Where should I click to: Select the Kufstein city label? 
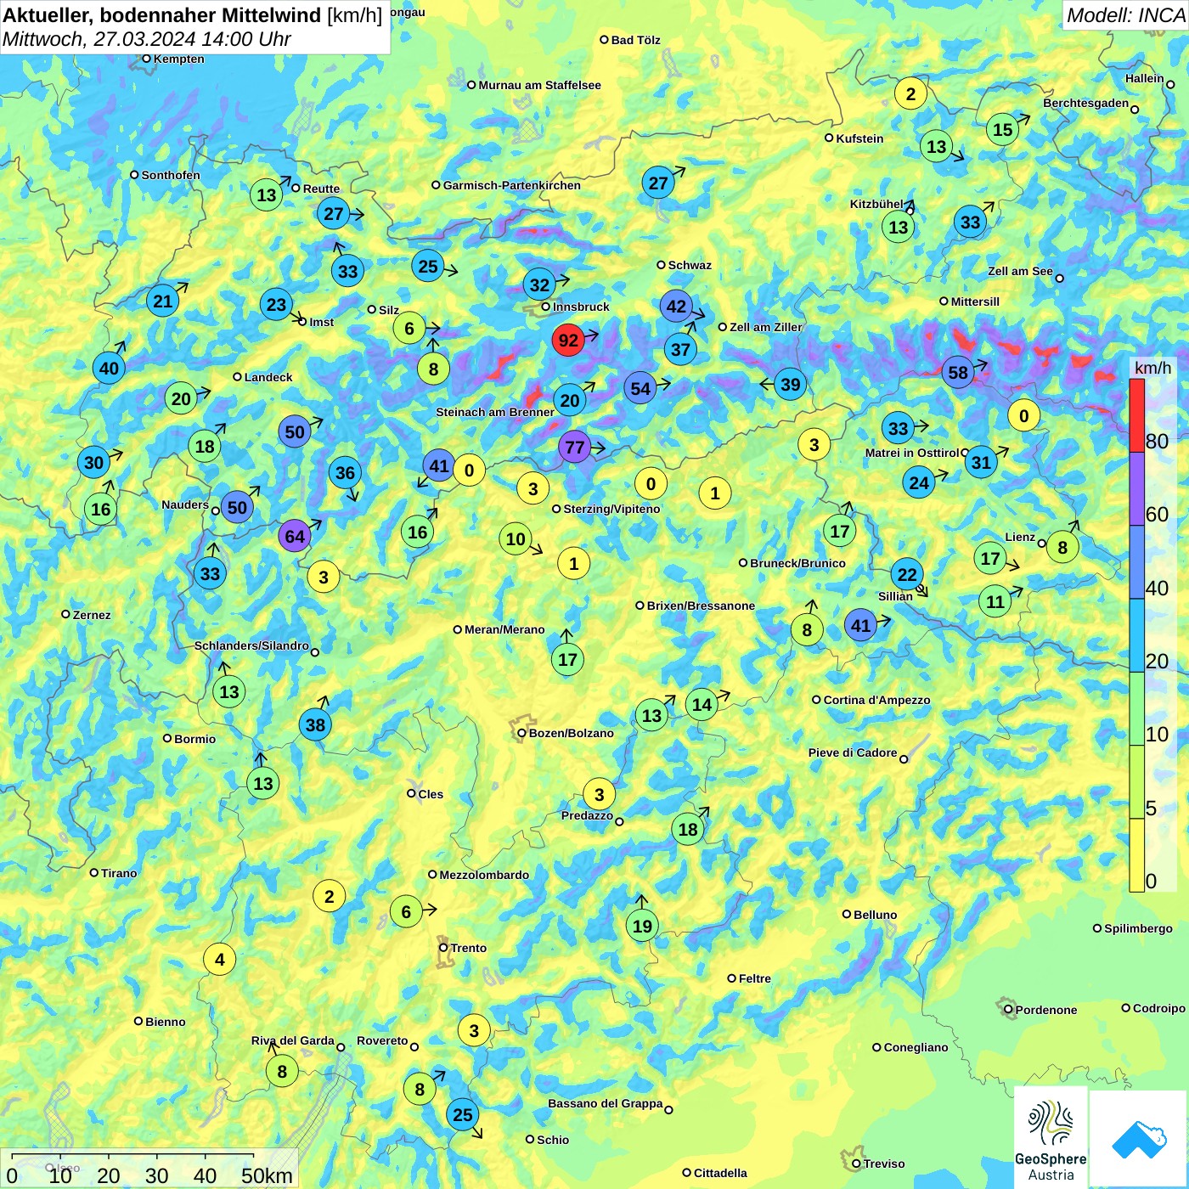click(x=859, y=138)
